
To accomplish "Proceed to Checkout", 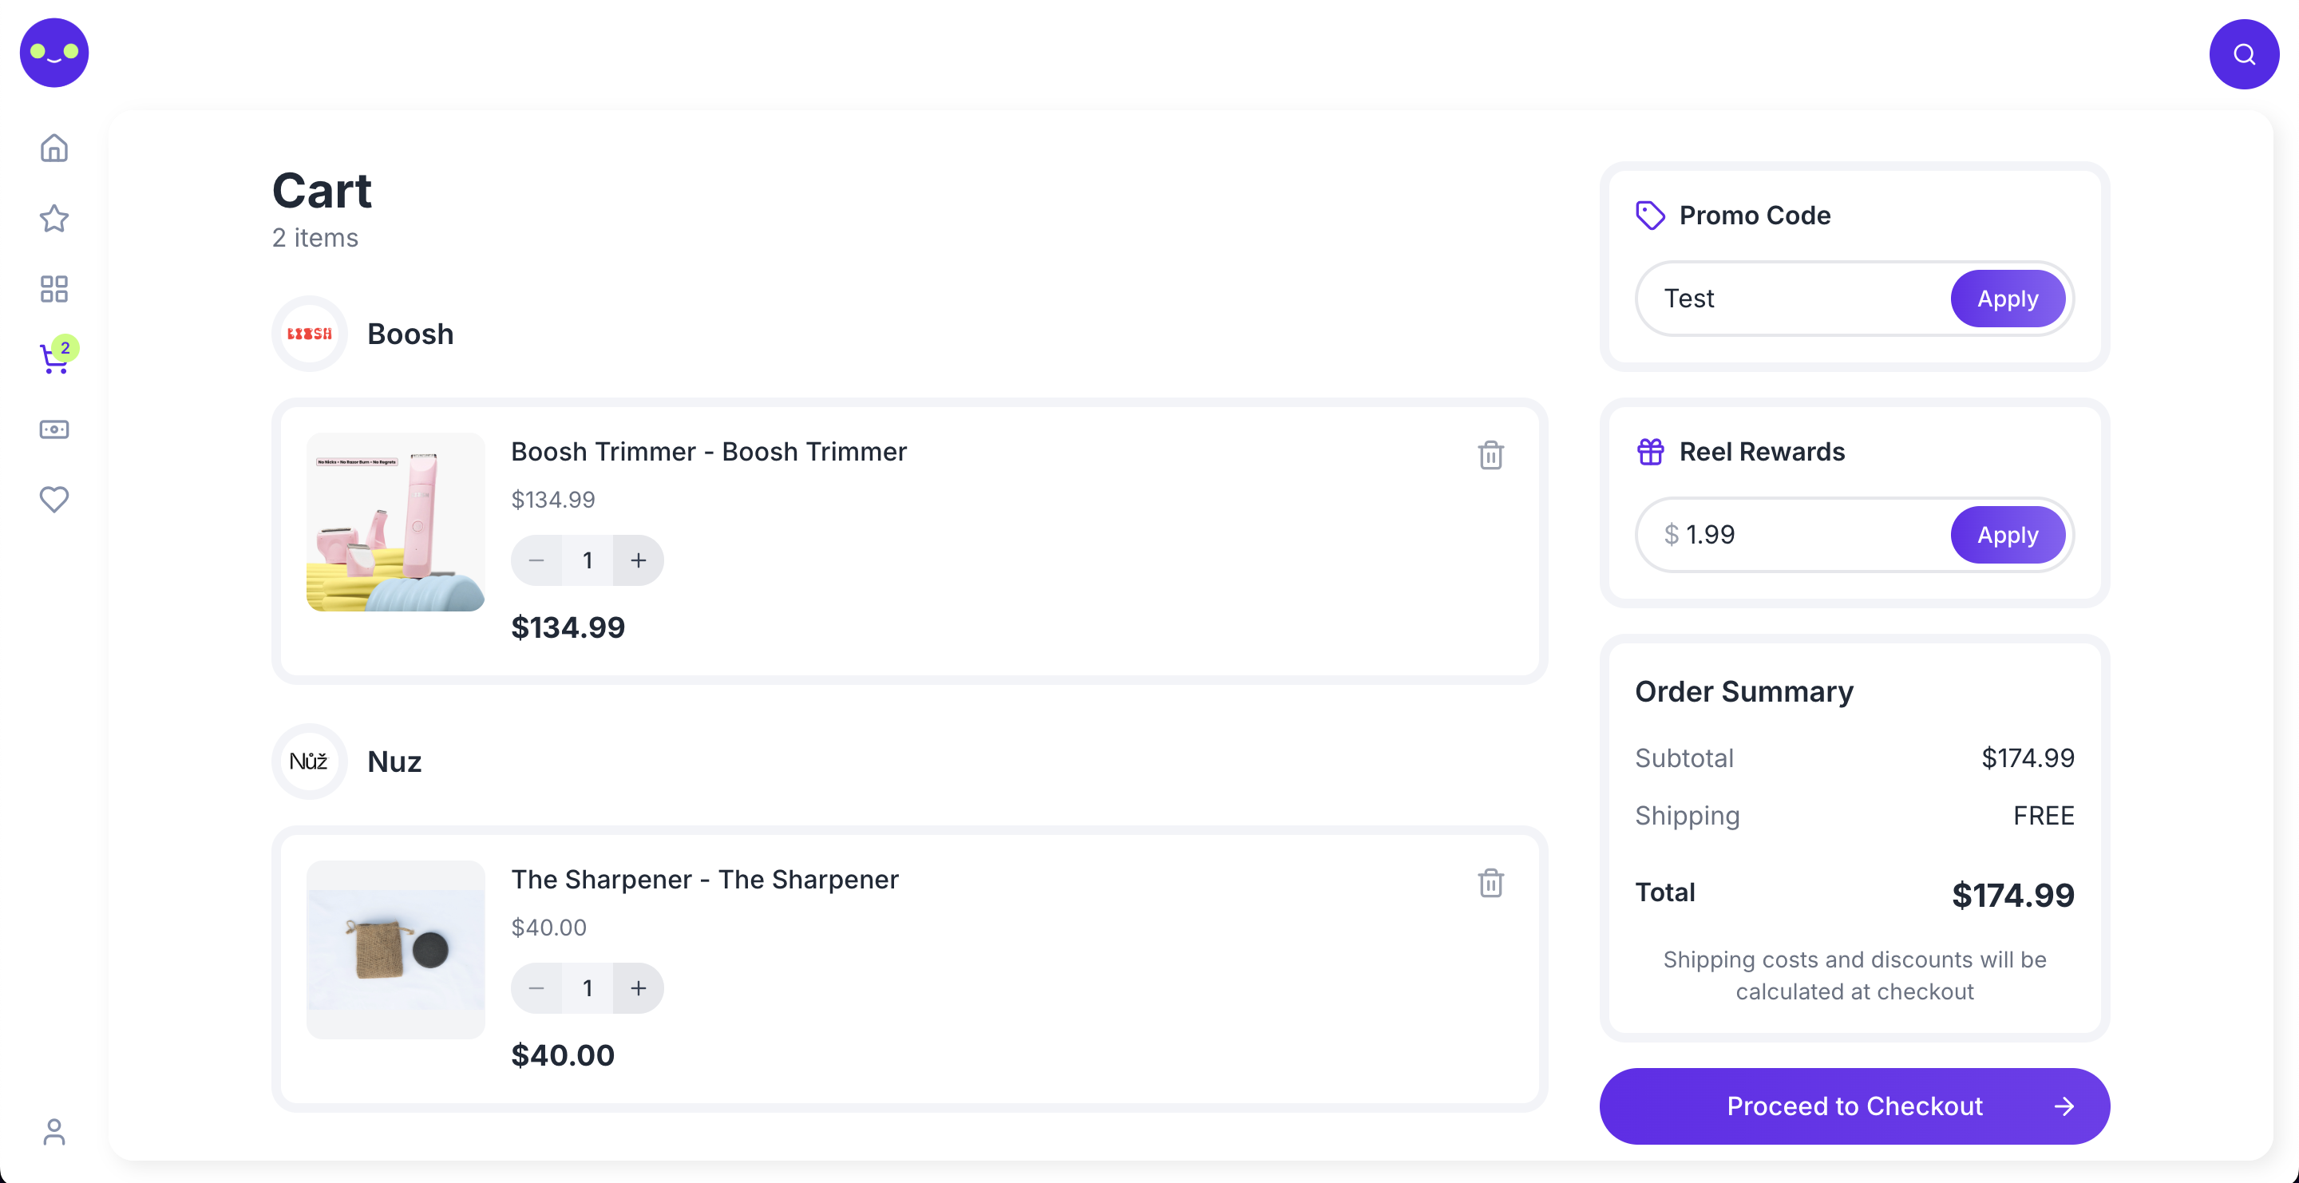I will pos(1854,1106).
